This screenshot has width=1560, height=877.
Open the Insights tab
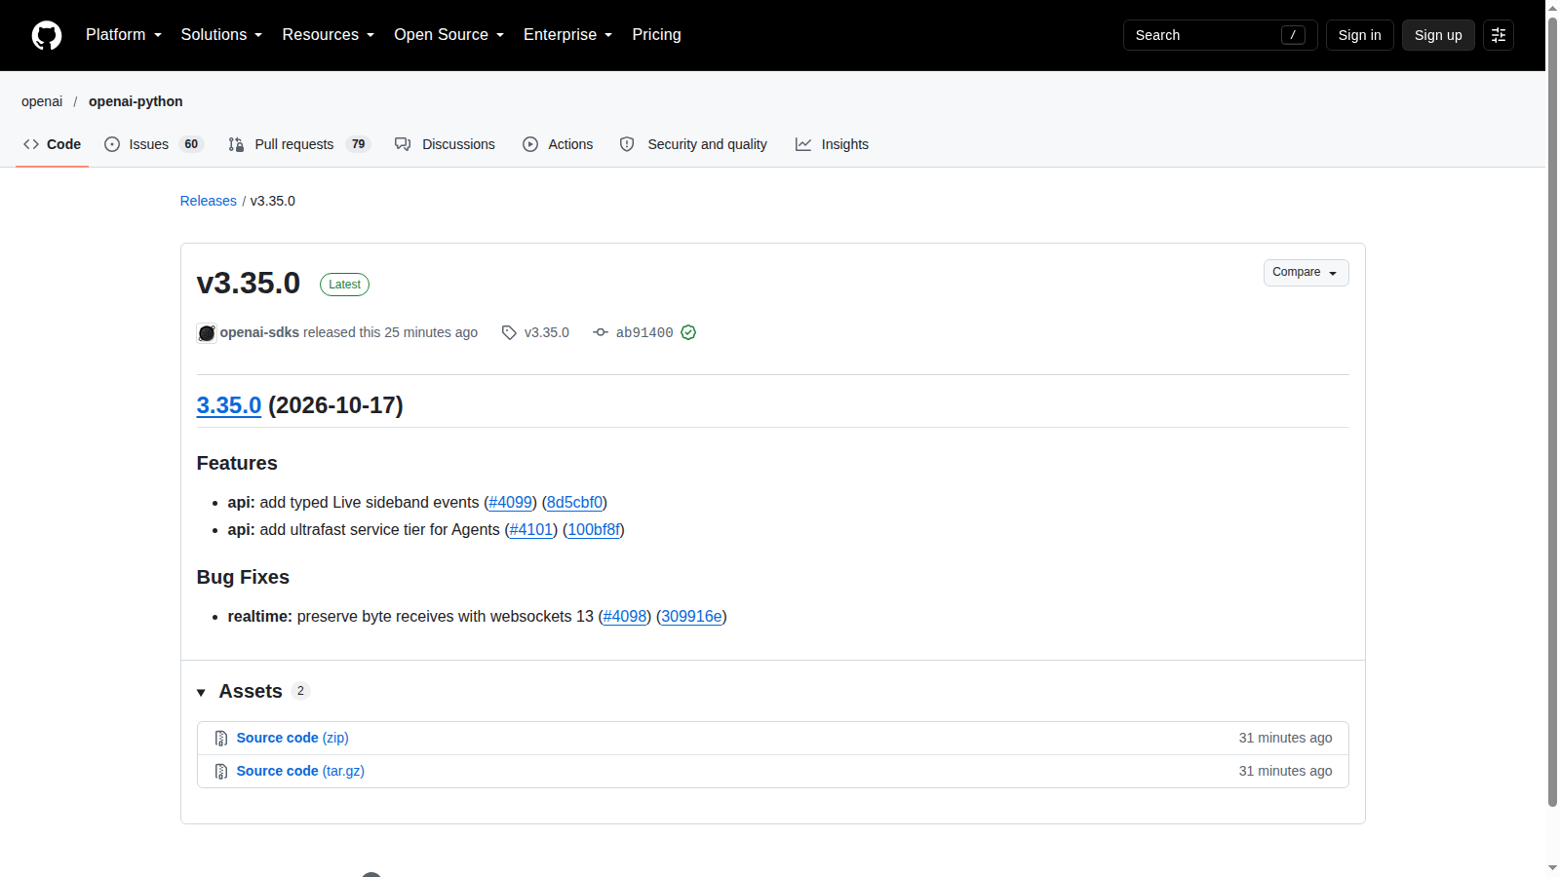[x=832, y=144]
